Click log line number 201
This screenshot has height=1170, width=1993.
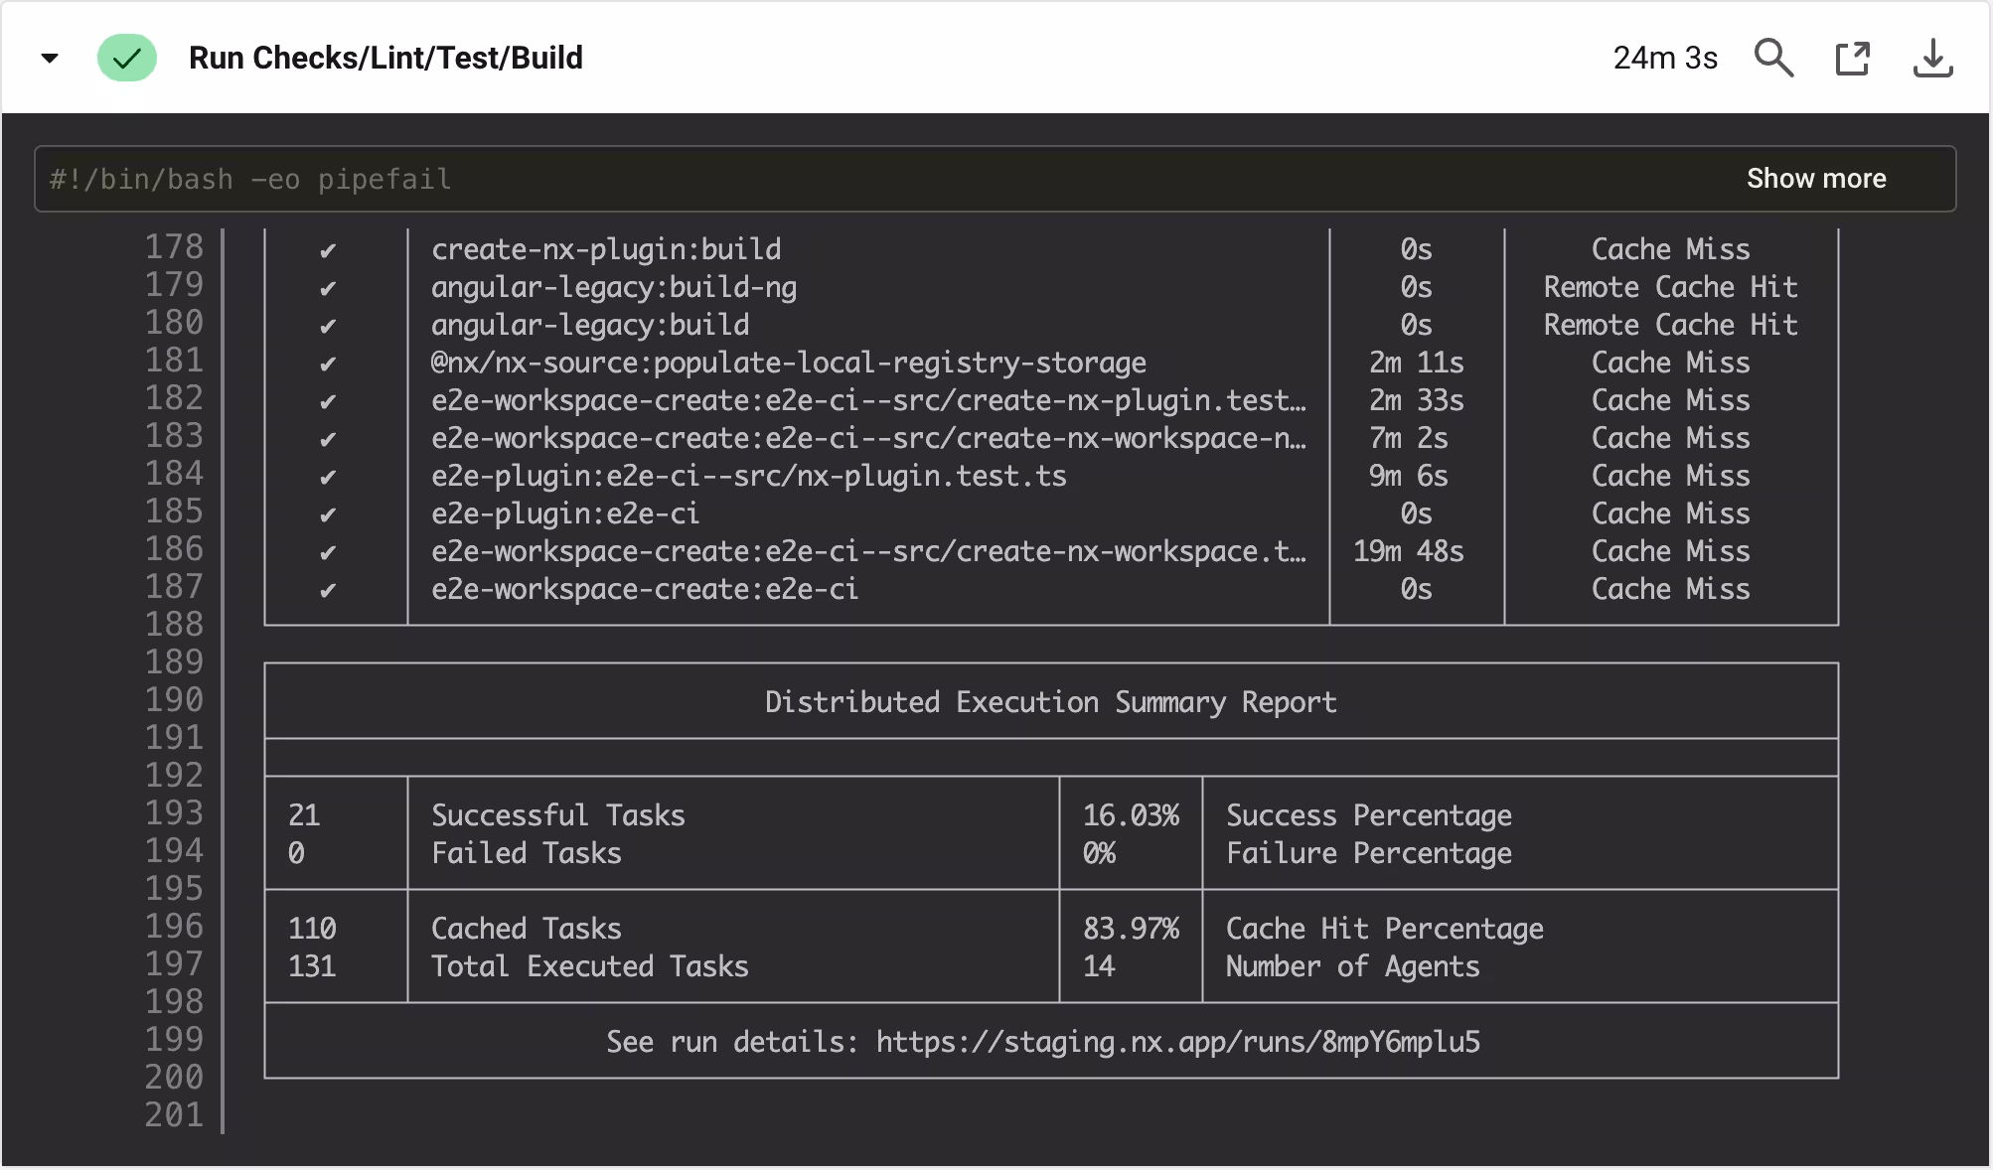point(174,1114)
